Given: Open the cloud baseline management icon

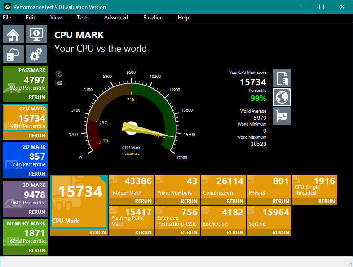Looking at the screenshot, I should click(x=13, y=54).
